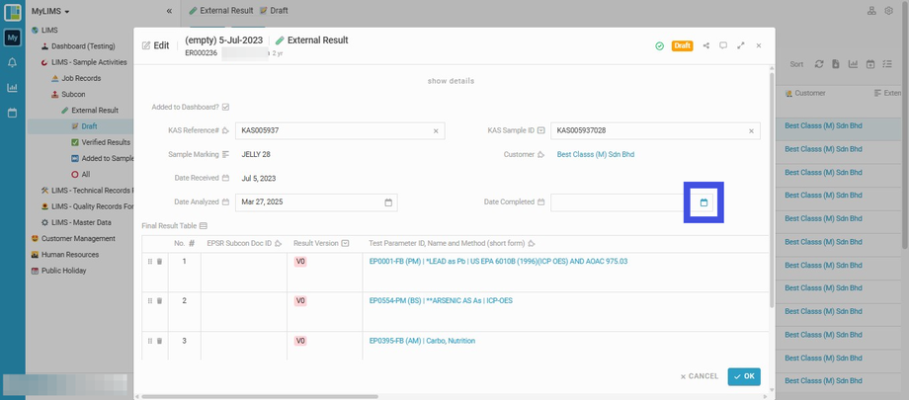
Task: Open the KAS Sample ID dropdown field
Action: pos(655,131)
